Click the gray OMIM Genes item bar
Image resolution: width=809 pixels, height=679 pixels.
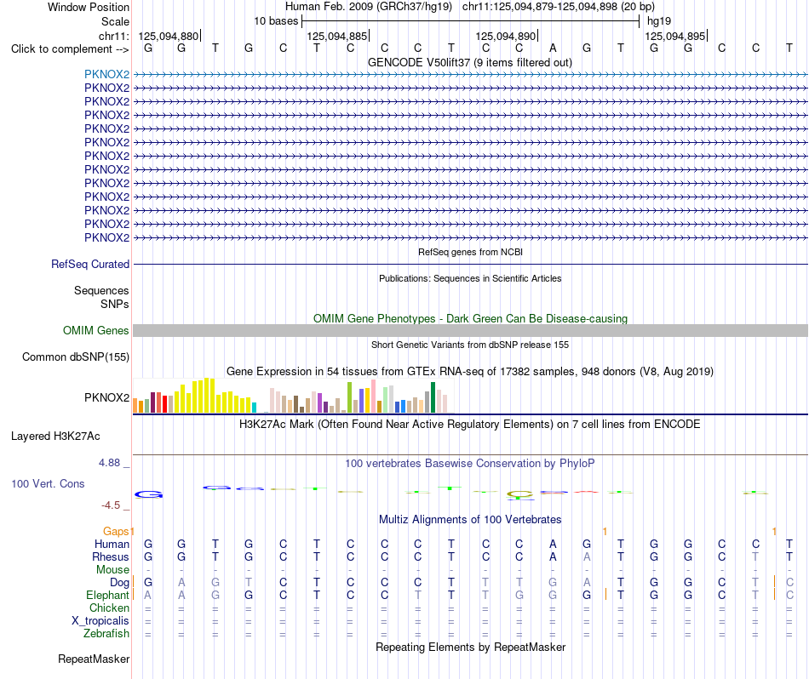click(470, 330)
